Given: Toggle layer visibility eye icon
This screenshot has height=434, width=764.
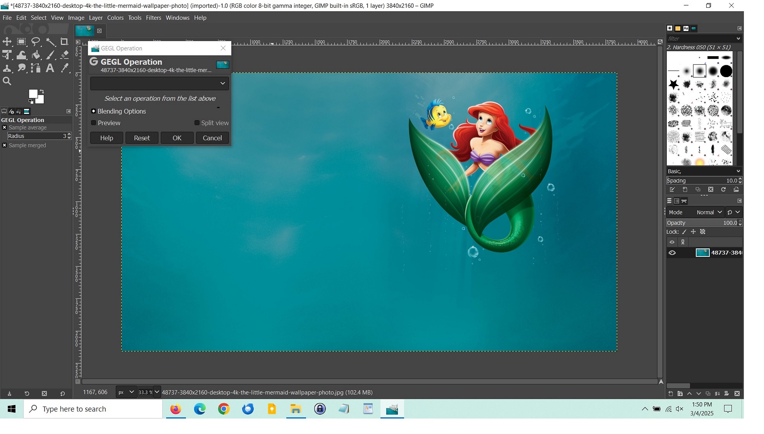Looking at the screenshot, I should (x=672, y=253).
